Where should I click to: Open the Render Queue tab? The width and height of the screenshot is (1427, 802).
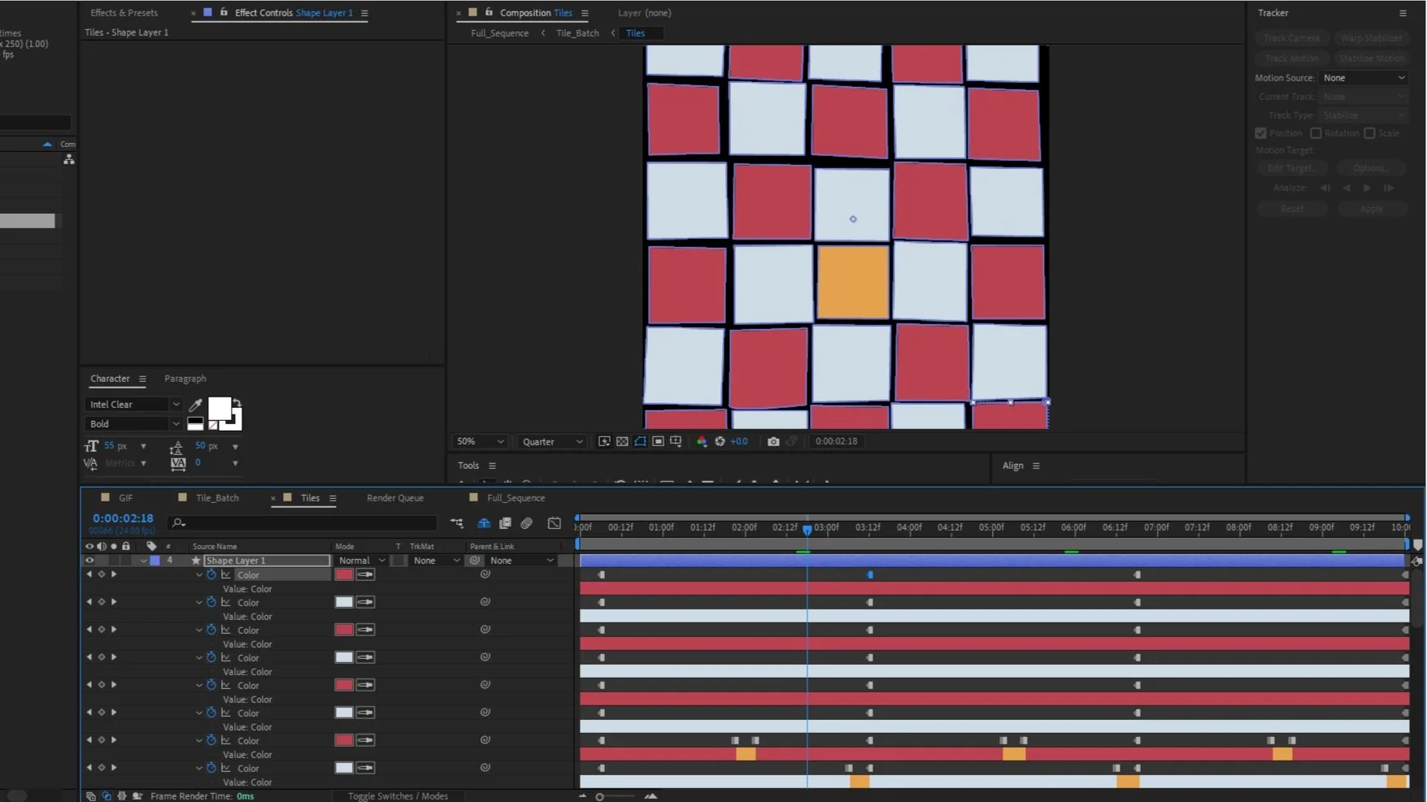(395, 498)
